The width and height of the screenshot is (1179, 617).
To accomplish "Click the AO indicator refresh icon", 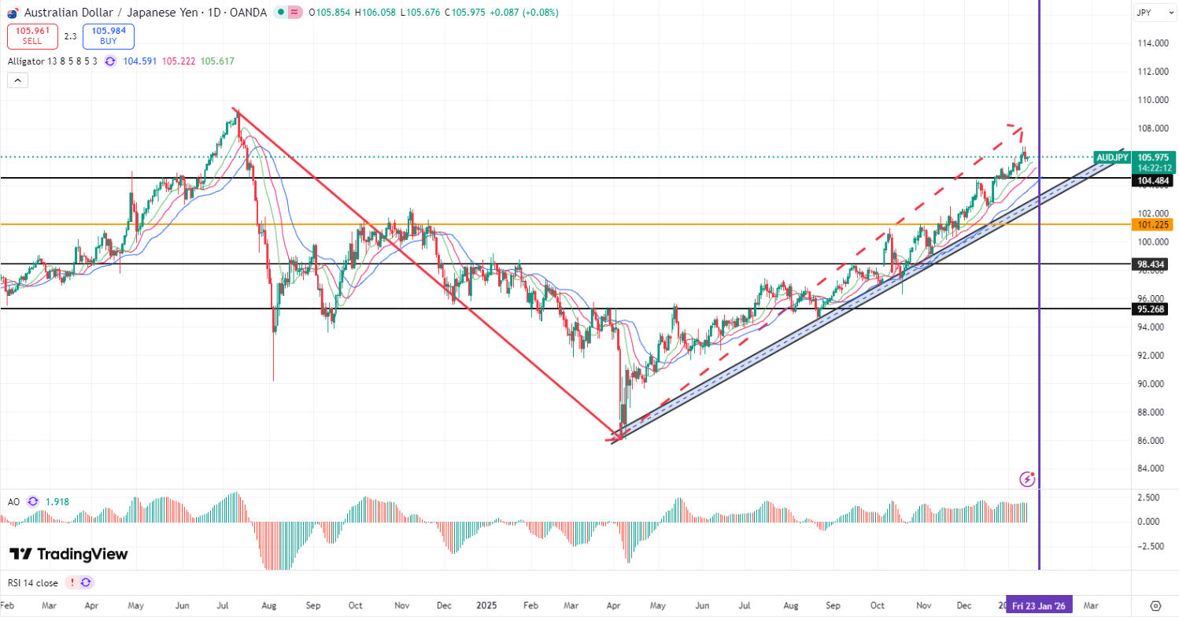I will point(32,501).
